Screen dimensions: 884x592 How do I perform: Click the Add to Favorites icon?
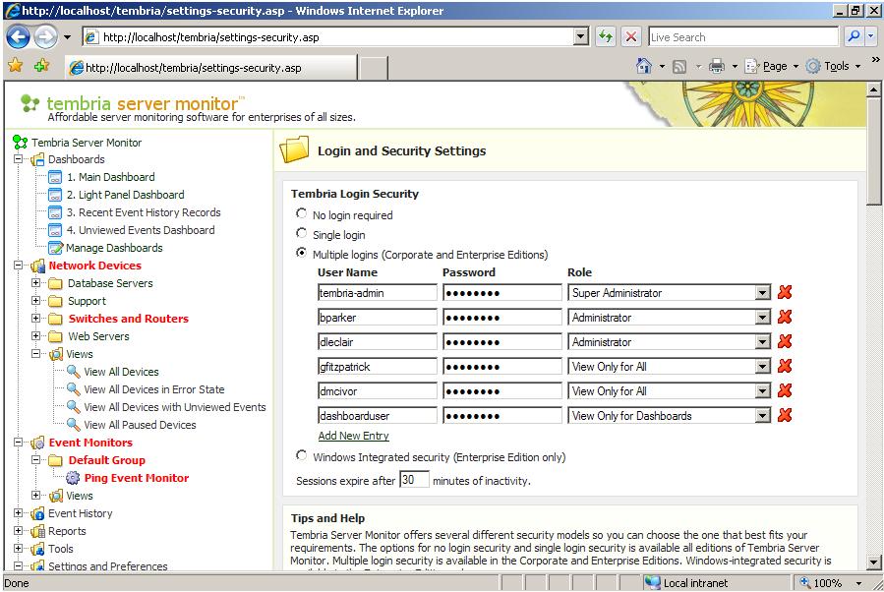(41, 66)
